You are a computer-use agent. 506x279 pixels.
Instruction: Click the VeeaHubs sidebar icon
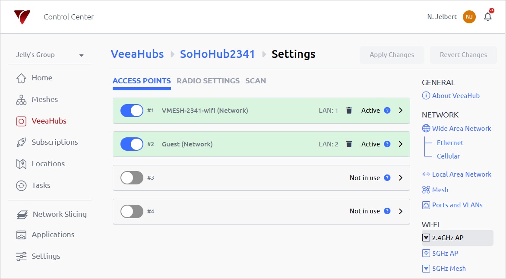[21, 121]
